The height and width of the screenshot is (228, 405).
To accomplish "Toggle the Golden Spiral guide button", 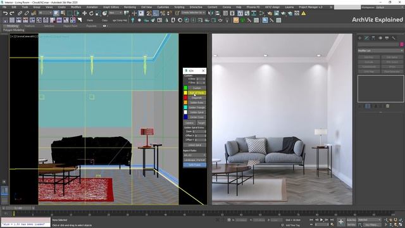I will (197, 112).
